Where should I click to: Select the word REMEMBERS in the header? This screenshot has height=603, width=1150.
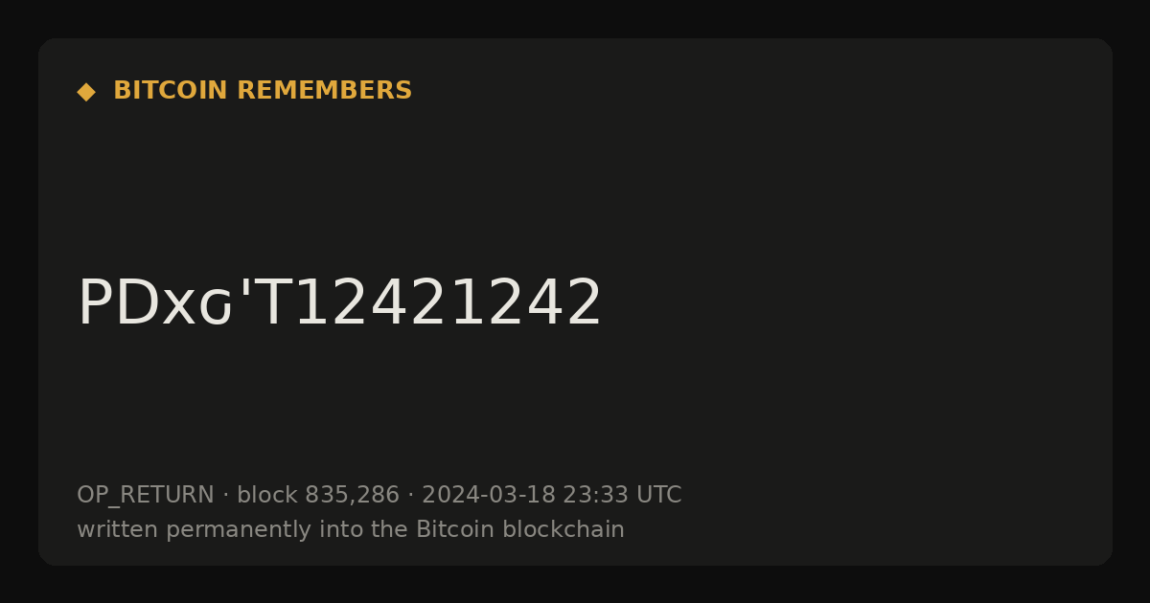[324, 91]
